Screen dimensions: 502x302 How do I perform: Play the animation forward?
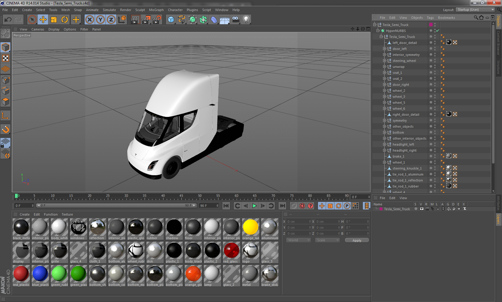click(254, 206)
